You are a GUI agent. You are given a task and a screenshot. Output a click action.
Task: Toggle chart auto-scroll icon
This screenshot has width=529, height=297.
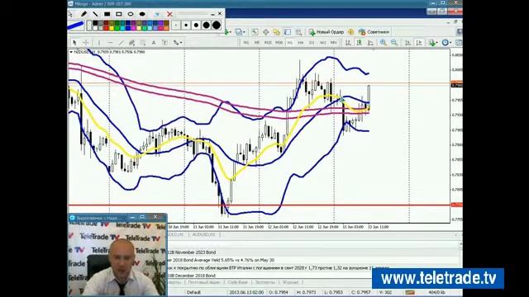(x=407, y=42)
